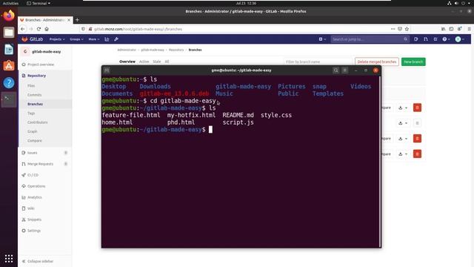Click the Firefox address bar URL

[138, 29]
